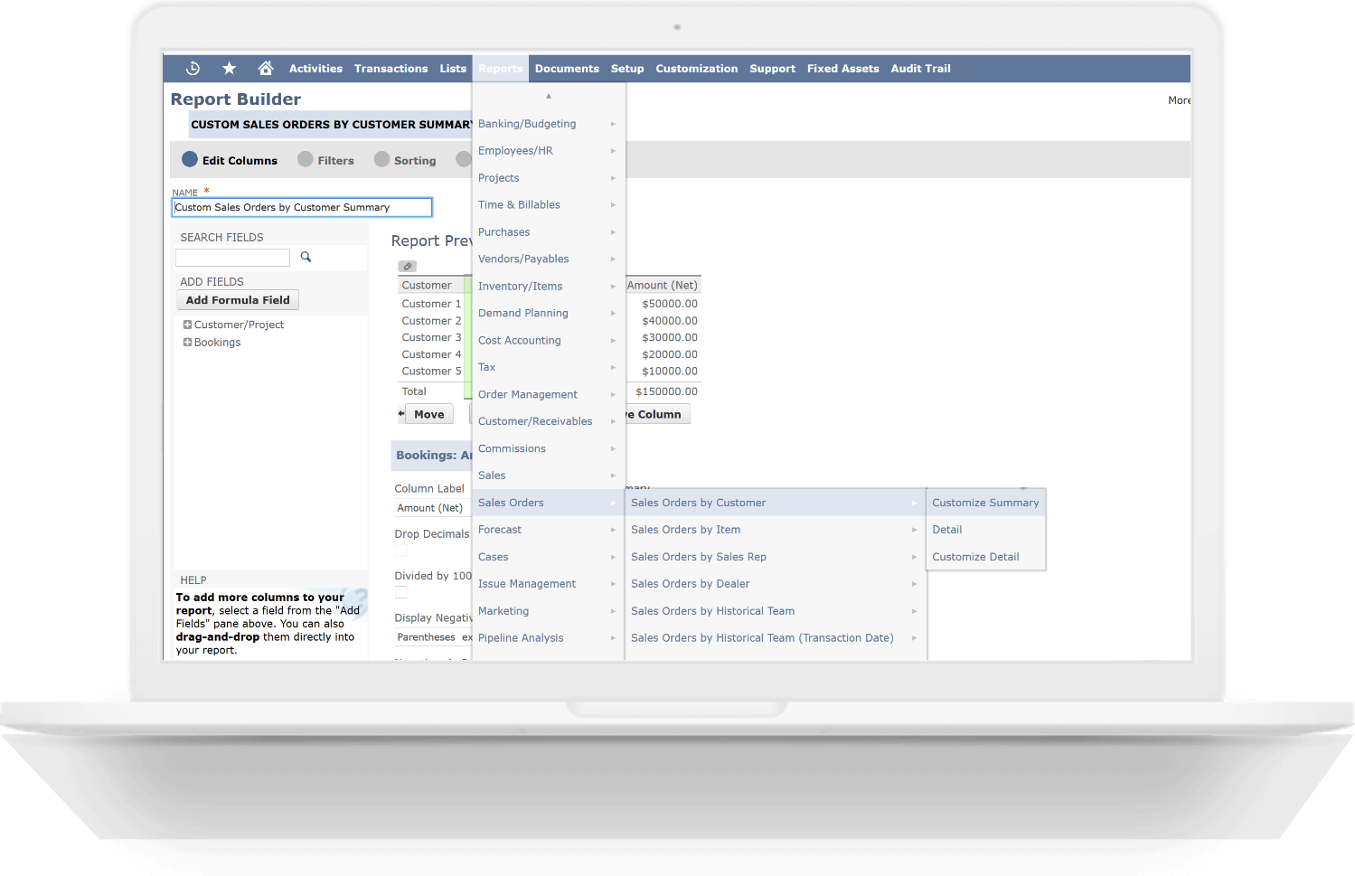Open the Display Negative Parentheses dropdown
The height and width of the screenshot is (876, 1355).
[x=434, y=637]
